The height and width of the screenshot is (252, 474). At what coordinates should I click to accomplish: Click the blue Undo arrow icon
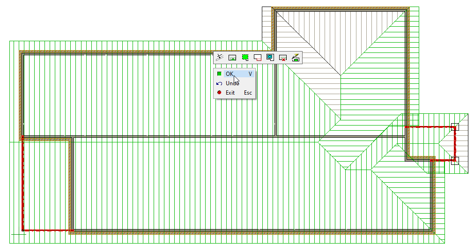219,83
